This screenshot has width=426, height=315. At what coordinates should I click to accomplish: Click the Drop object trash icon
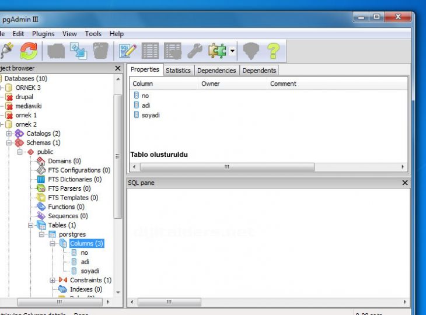(101, 51)
